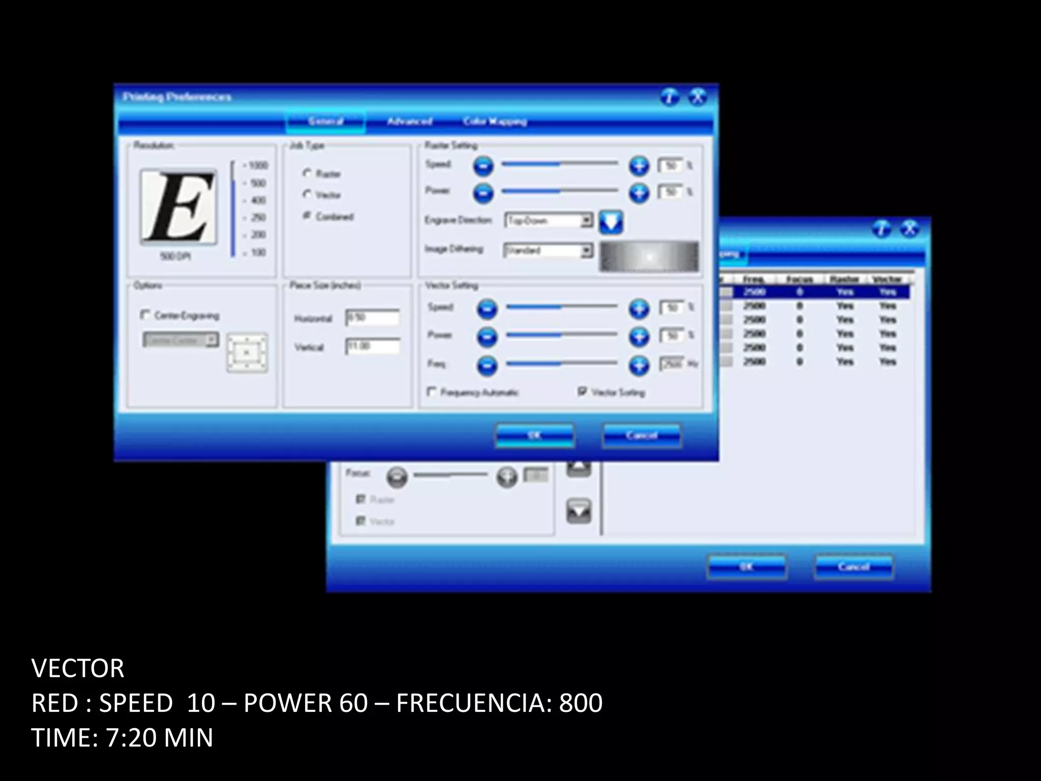Click the center engraving position grid icon
The height and width of the screenshot is (781, 1041).
tap(247, 352)
